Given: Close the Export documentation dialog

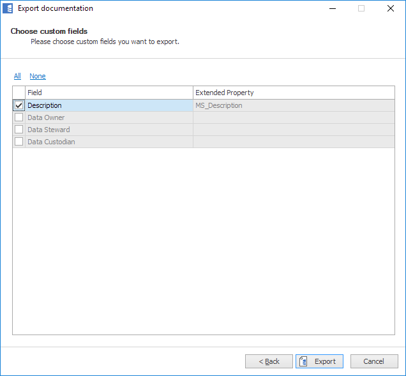Looking at the screenshot, I should point(390,9).
